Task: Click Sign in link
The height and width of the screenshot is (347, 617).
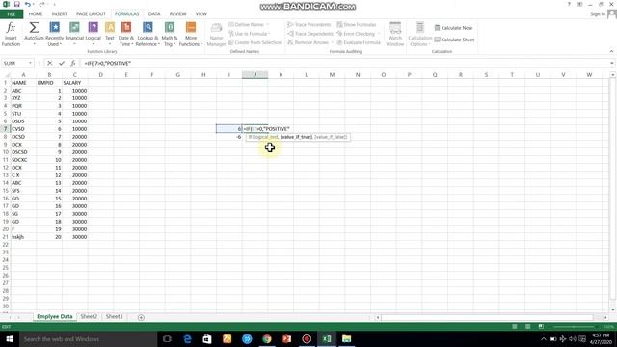Action: (x=598, y=14)
